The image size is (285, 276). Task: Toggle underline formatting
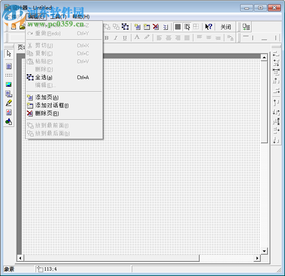point(125,38)
